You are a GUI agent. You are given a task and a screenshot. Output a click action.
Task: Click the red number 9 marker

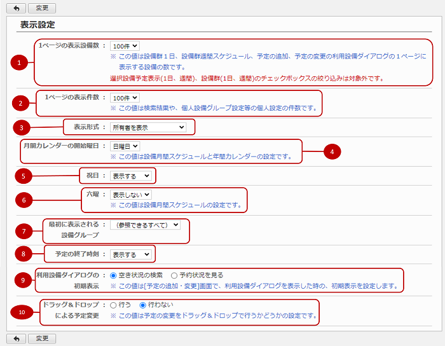23,280
